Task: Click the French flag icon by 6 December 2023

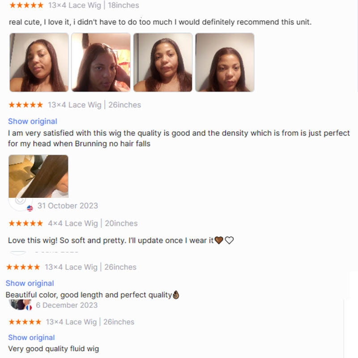Action: tap(29, 307)
